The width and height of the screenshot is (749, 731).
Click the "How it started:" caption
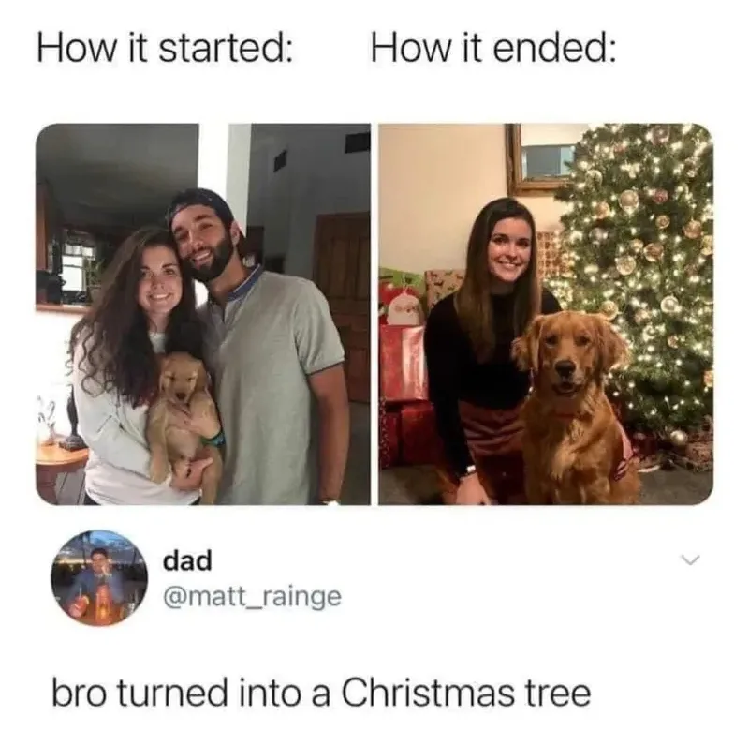[x=165, y=51]
